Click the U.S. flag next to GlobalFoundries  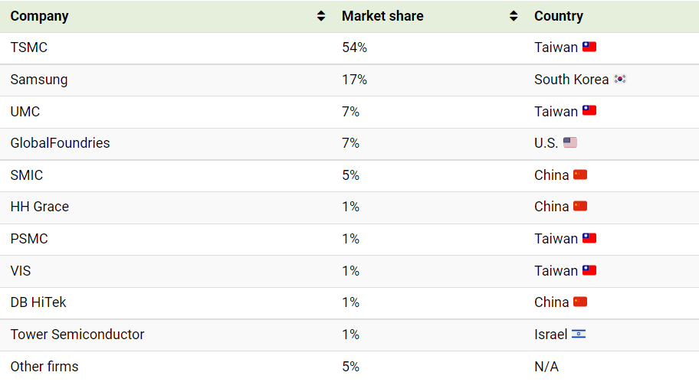[x=570, y=142]
